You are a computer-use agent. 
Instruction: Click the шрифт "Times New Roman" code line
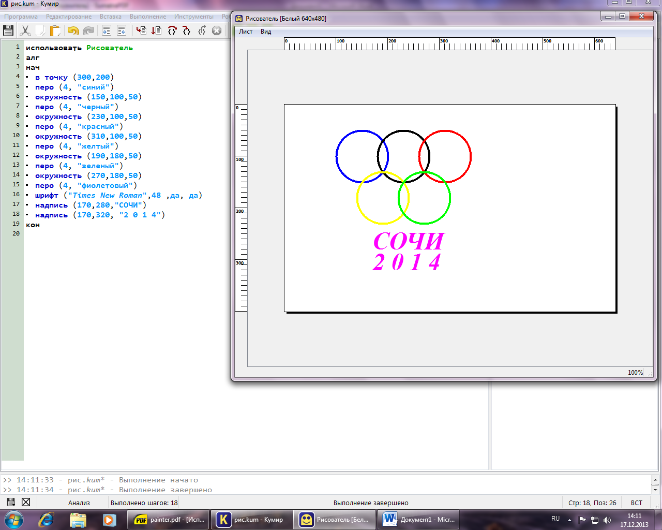(118, 195)
